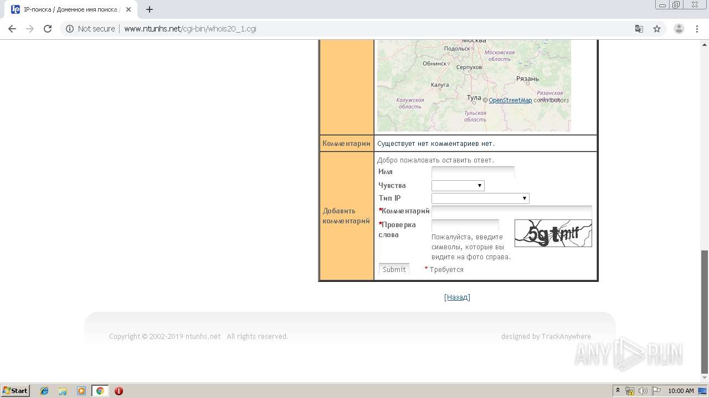The image size is (709, 398).
Task: Click the captcha image 5gtmlf
Action: point(553,233)
